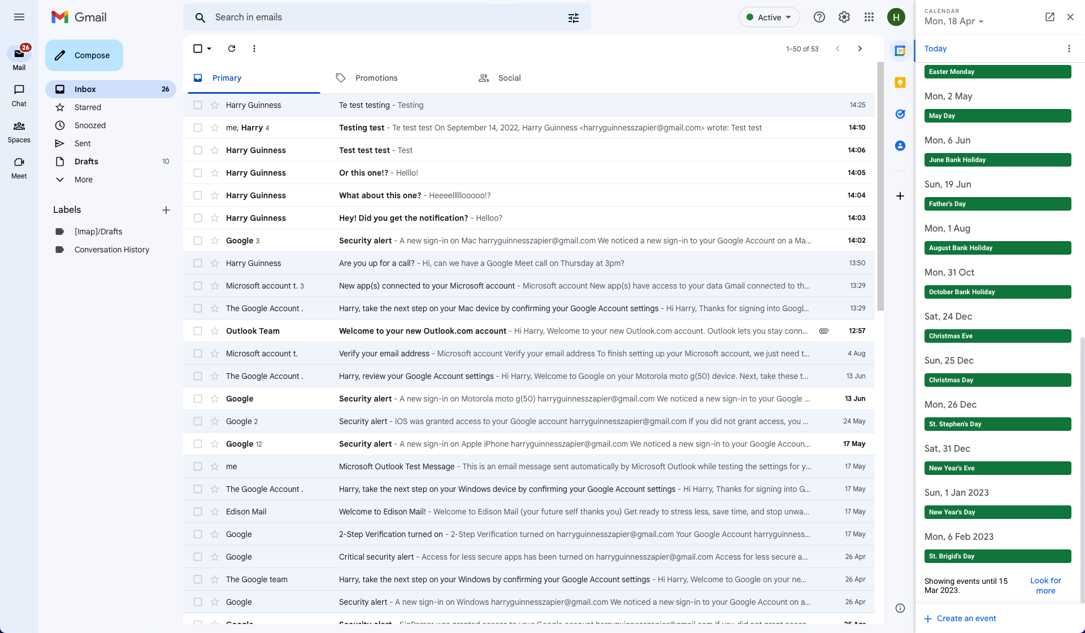Click the Google Apps grid icon
Screen dimensions: 1085x633
pos(869,18)
